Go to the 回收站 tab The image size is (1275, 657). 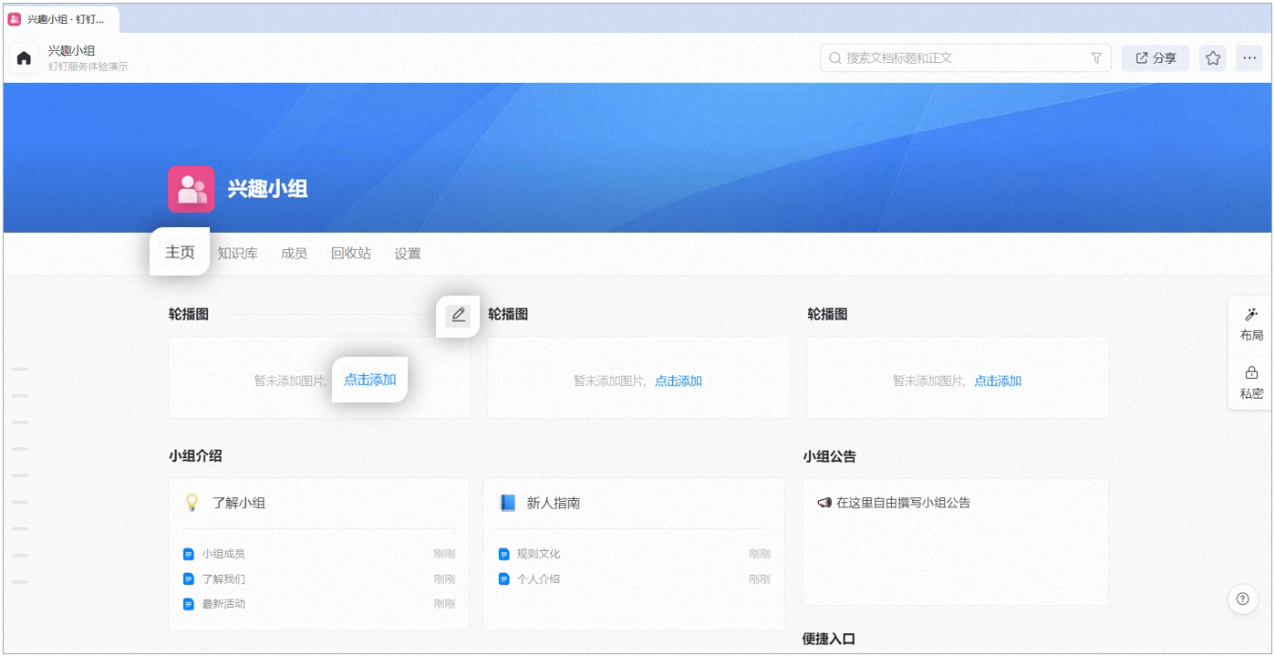pos(351,254)
